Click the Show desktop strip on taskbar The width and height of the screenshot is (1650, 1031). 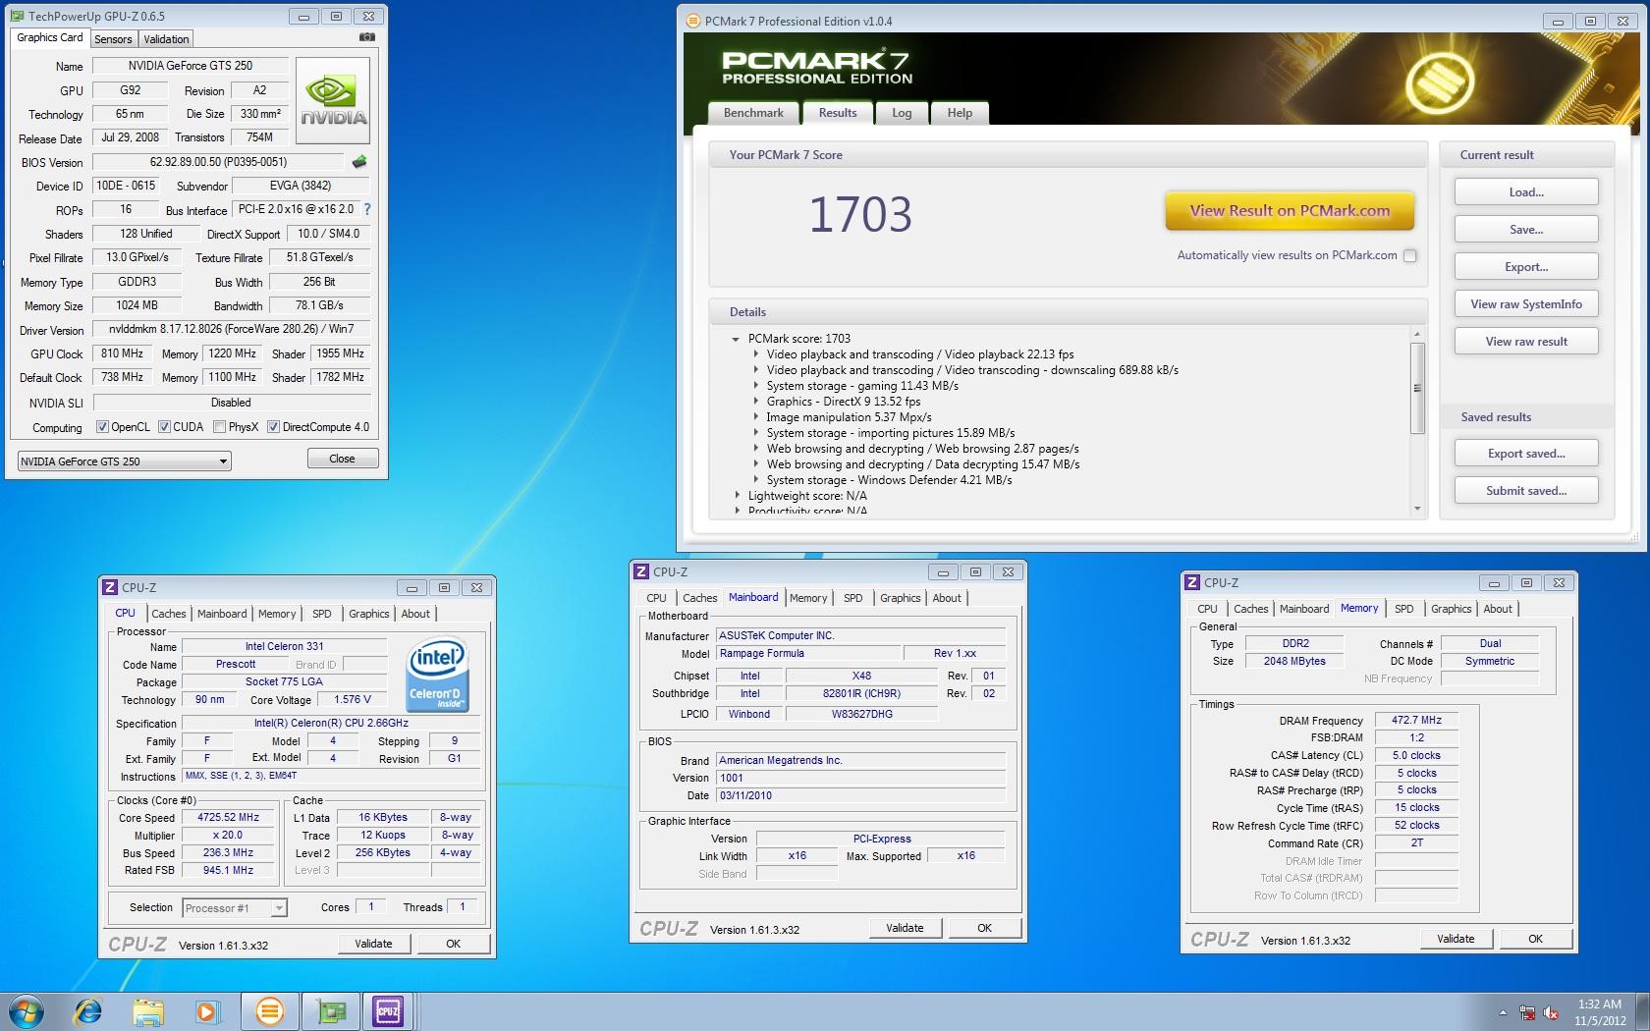point(1643,1011)
